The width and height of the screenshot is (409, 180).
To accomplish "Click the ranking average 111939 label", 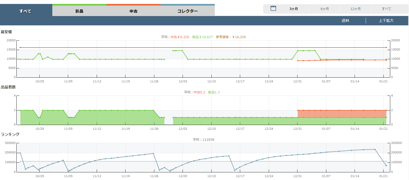I will tap(203, 140).
